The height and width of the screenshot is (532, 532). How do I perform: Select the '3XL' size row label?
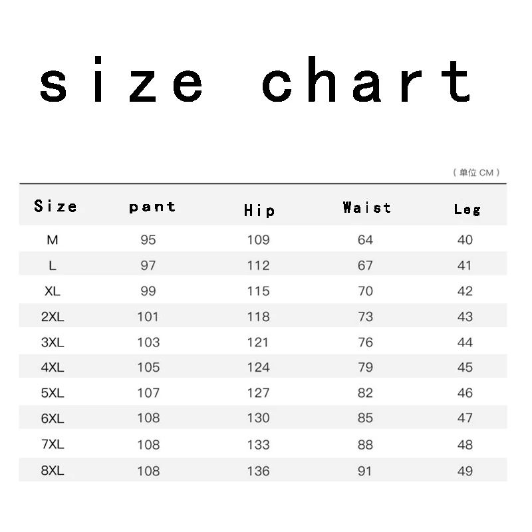pos(53,342)
